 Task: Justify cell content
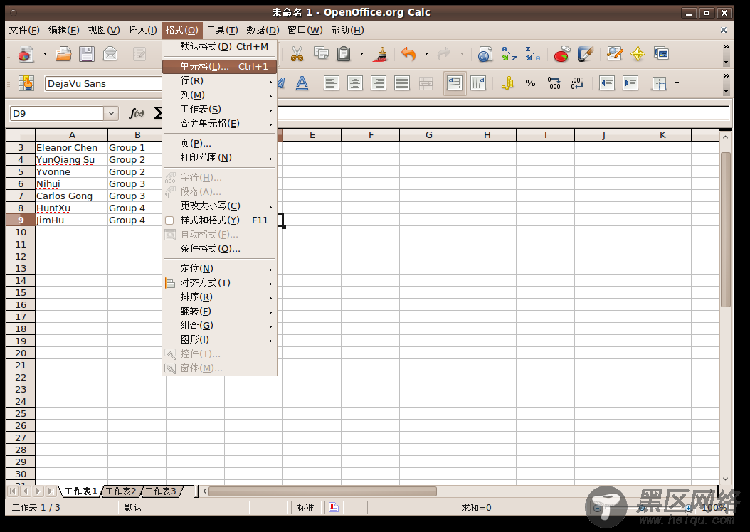[x=402, y=83]
